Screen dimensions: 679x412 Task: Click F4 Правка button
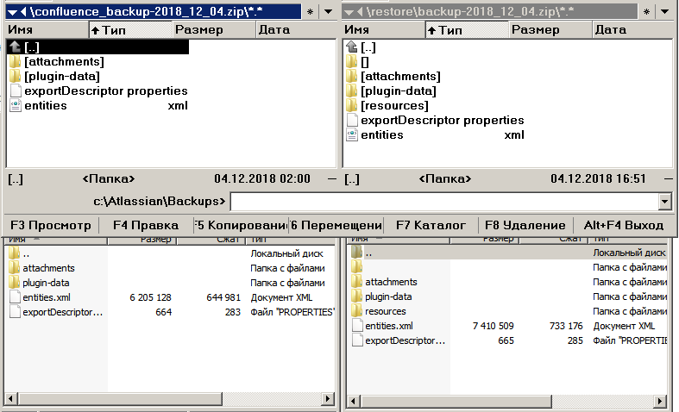[146, 225]
